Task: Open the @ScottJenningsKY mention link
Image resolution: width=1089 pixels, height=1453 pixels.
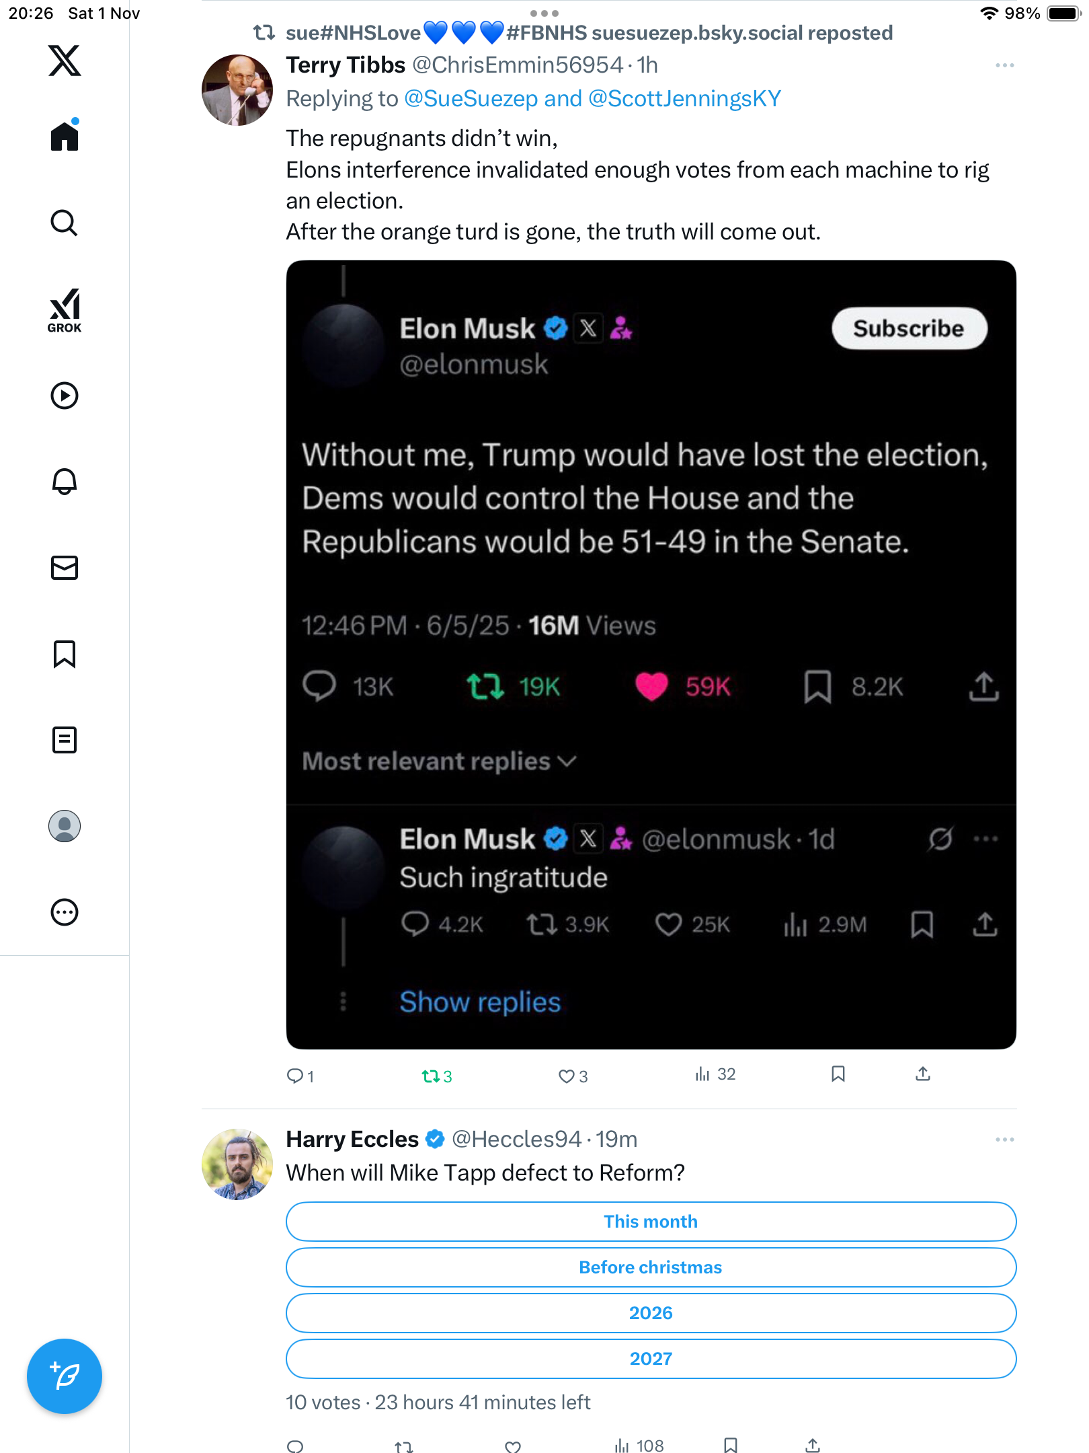Action: click(x=684, y=99)
